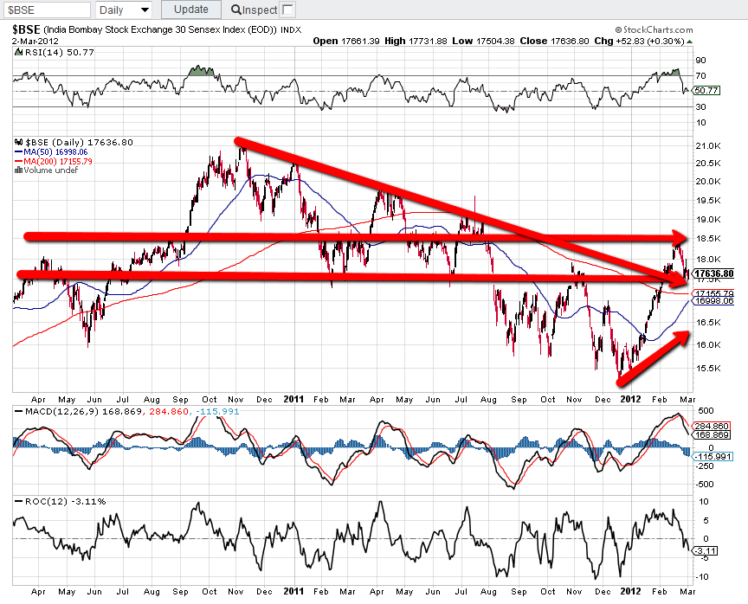Click the 17155.79 MA(200) axis tag
The height and width of the screenshot is (604, 748).
point(714,293)
